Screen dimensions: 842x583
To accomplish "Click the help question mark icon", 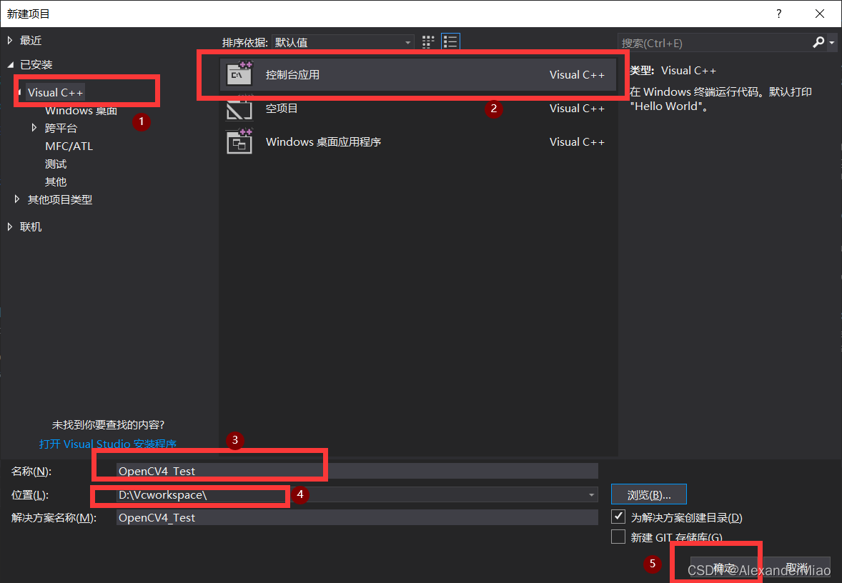I will pos(778,14).
